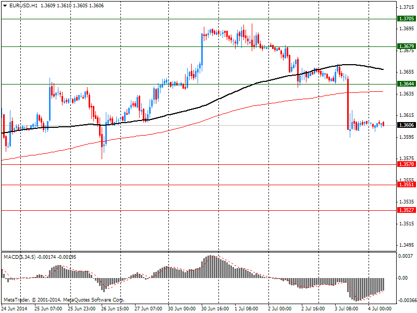
Task: Select the 26 Jun 15:00 time axis label
Action: pyautogui.click(x=115, y=309)
